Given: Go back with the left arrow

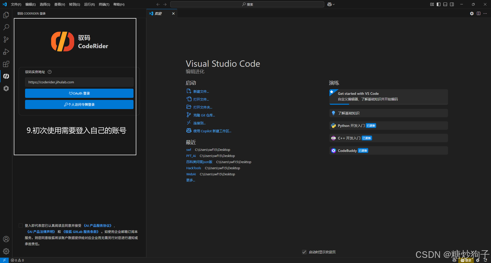Looking at the screenshot, I should [158, 4].
